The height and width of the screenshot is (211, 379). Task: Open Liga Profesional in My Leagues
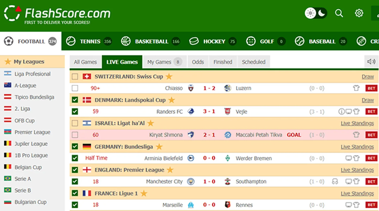click(32, 74)
